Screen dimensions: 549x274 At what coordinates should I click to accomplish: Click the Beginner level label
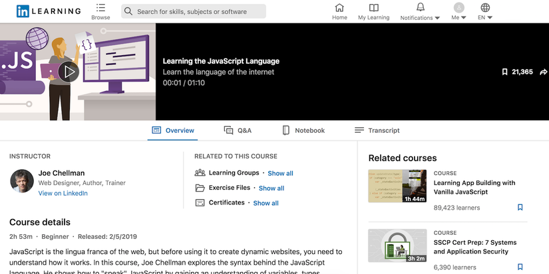pos(55,237)
